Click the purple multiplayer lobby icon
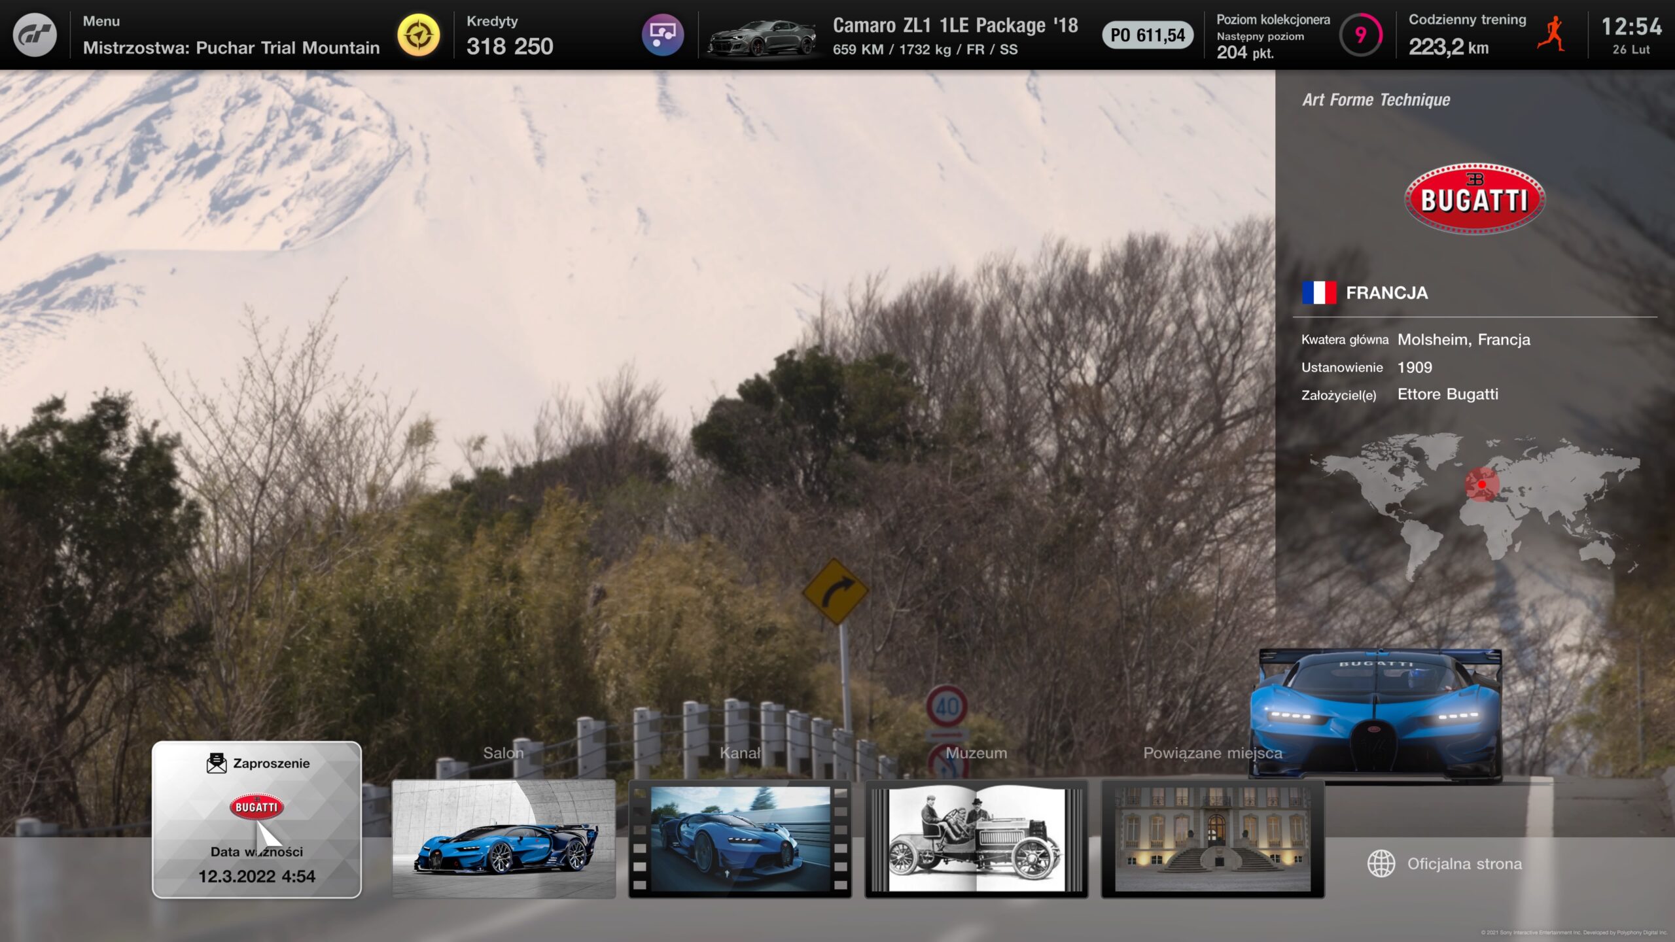This screenshot has height=942, width=1675. [662, 35]
